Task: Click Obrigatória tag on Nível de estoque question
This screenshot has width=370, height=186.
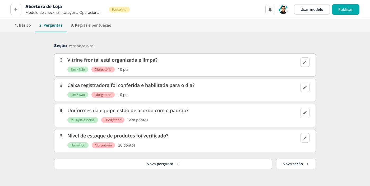Action: [x=103, y=145]
